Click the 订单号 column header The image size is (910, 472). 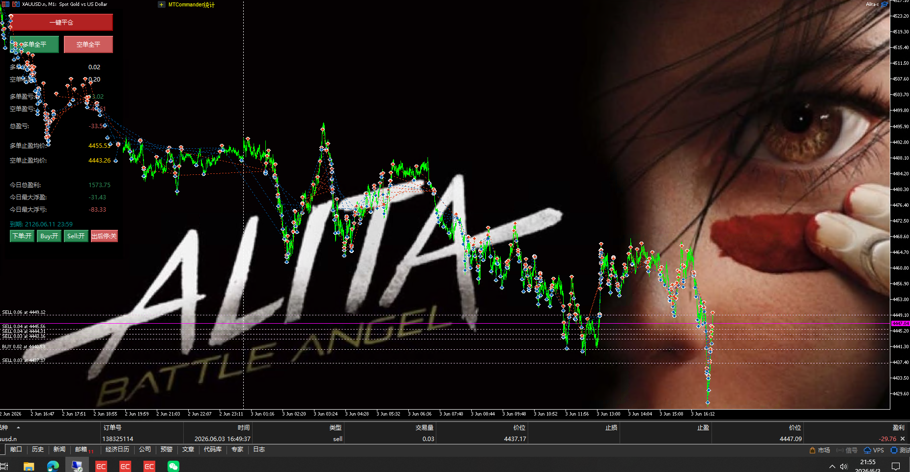(x=112, y=428)
